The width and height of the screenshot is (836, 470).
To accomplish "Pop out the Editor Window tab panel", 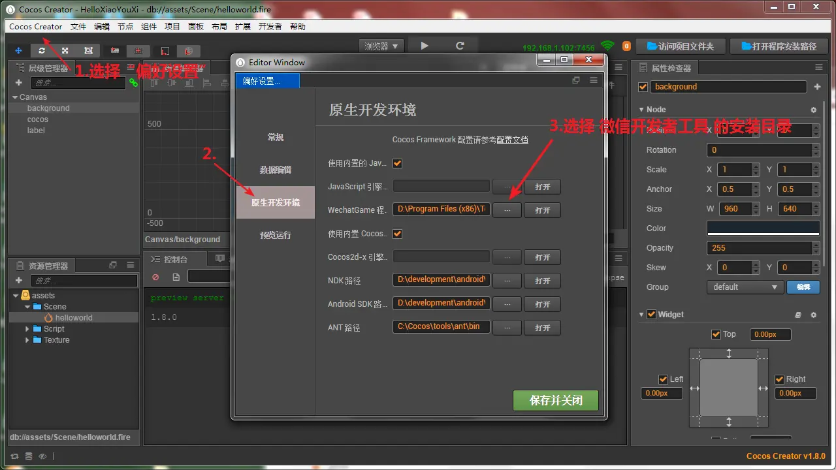I will pos(576,80).
